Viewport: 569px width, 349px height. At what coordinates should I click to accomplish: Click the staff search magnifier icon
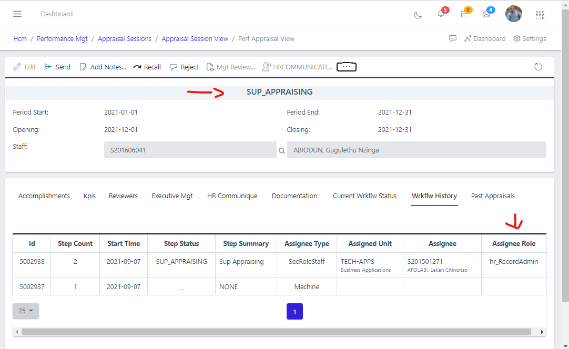click(x=282, y=150)
